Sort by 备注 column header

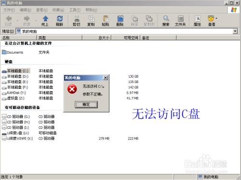[x=158, y=38]
